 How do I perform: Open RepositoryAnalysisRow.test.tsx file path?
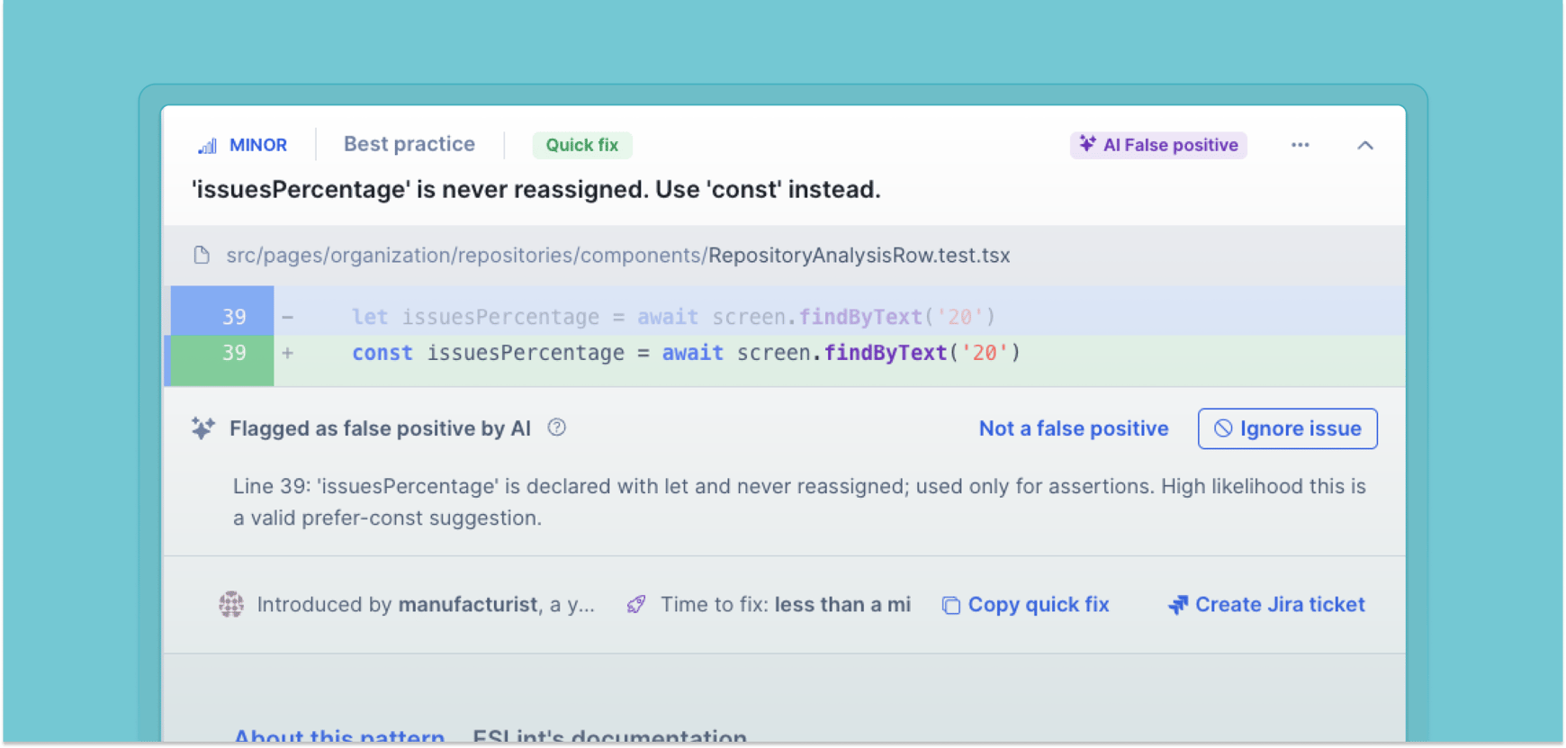click(617, 256)
